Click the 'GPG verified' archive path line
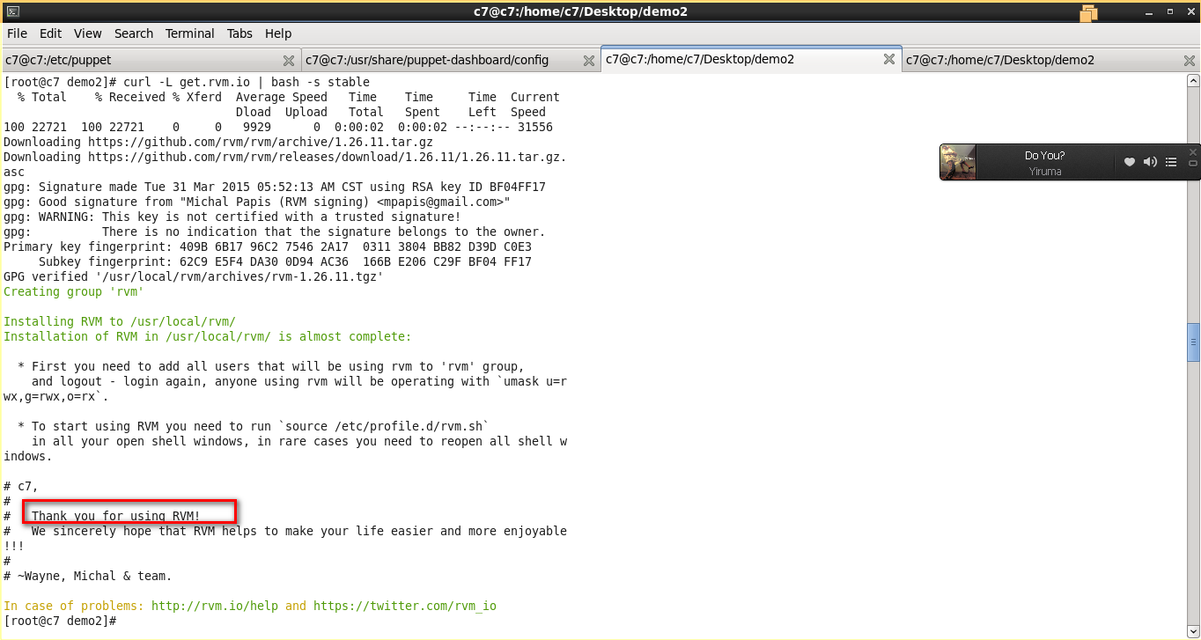The height and width of the screenshot is (640, 1201). [194, 276]
